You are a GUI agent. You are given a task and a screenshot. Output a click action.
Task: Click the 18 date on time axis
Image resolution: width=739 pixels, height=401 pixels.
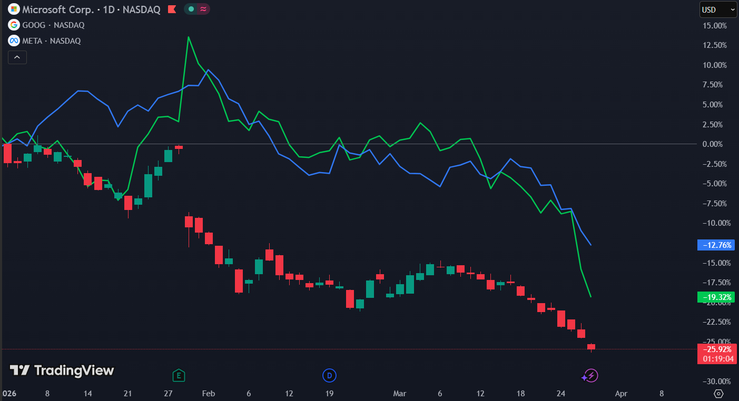[520, 393]
